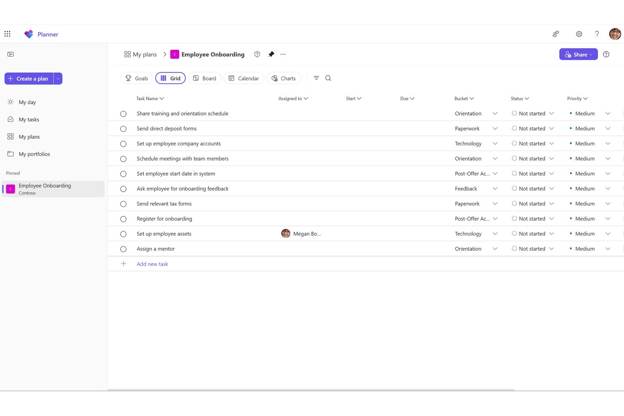Expand the Create a plan dropdown arrow
The image size is (624, 416).
(x=58, y=79)
